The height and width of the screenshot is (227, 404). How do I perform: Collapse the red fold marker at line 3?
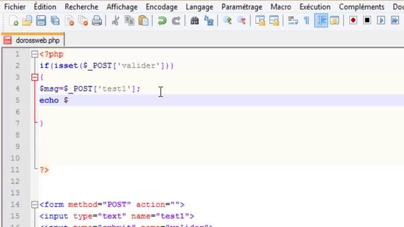pos(35,77)
